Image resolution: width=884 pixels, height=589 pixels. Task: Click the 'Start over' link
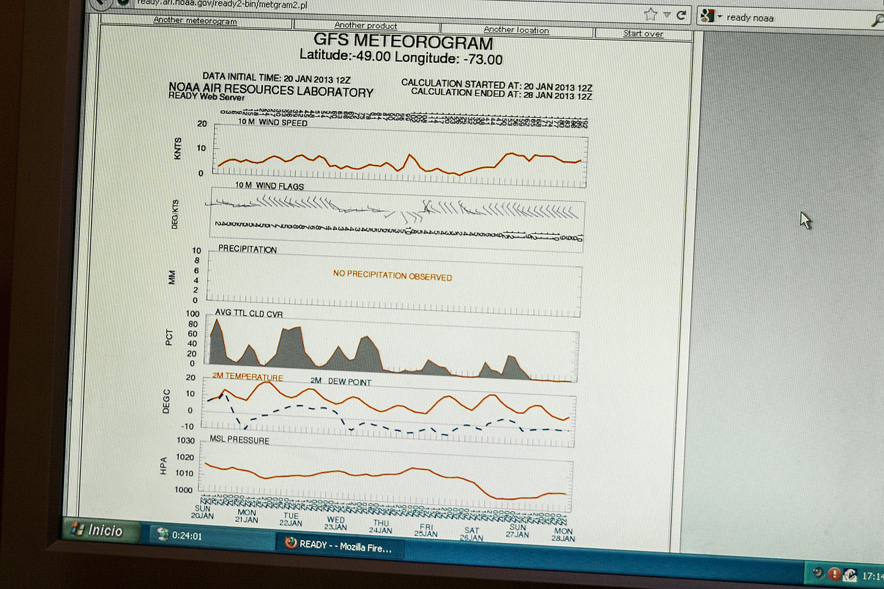coord(643,33)
